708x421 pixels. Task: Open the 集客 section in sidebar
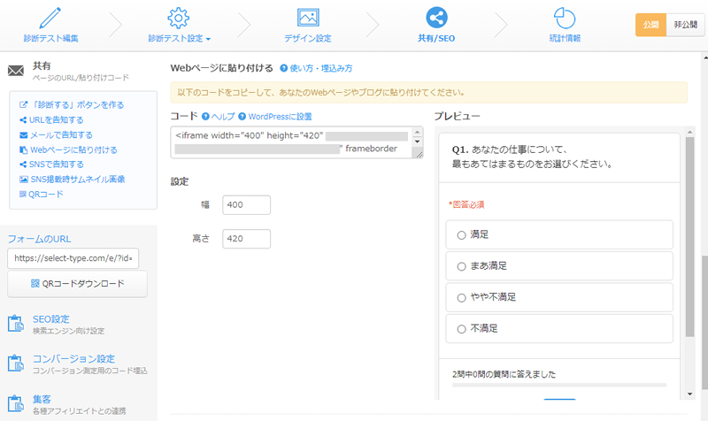point(40,399)
